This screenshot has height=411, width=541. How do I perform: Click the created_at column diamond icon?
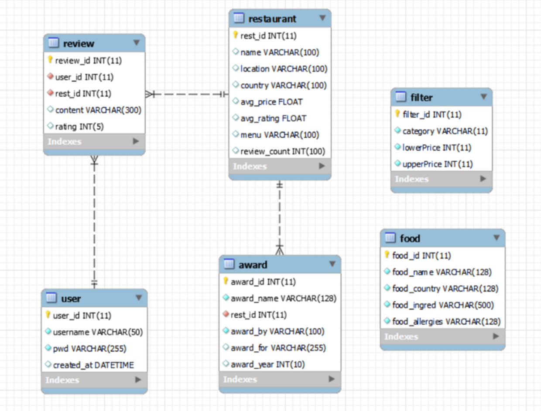[48, 364]
